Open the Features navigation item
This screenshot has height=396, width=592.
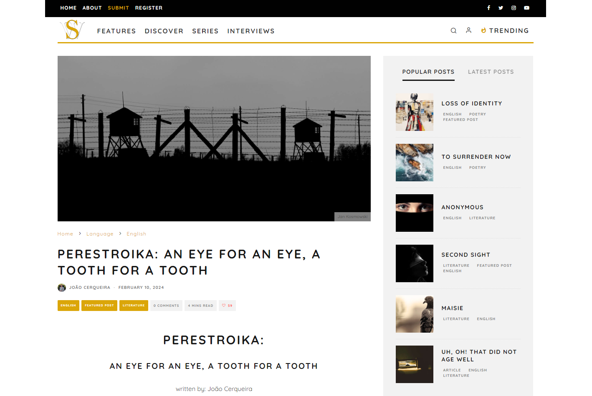(x=116, y=31)
